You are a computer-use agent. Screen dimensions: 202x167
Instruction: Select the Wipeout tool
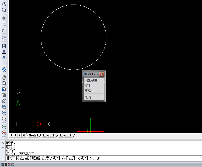click(4, 24)
